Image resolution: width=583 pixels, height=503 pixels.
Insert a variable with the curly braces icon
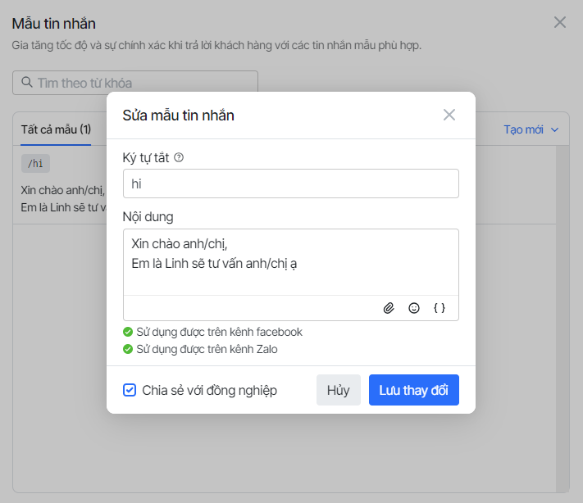tap(440, 308)
